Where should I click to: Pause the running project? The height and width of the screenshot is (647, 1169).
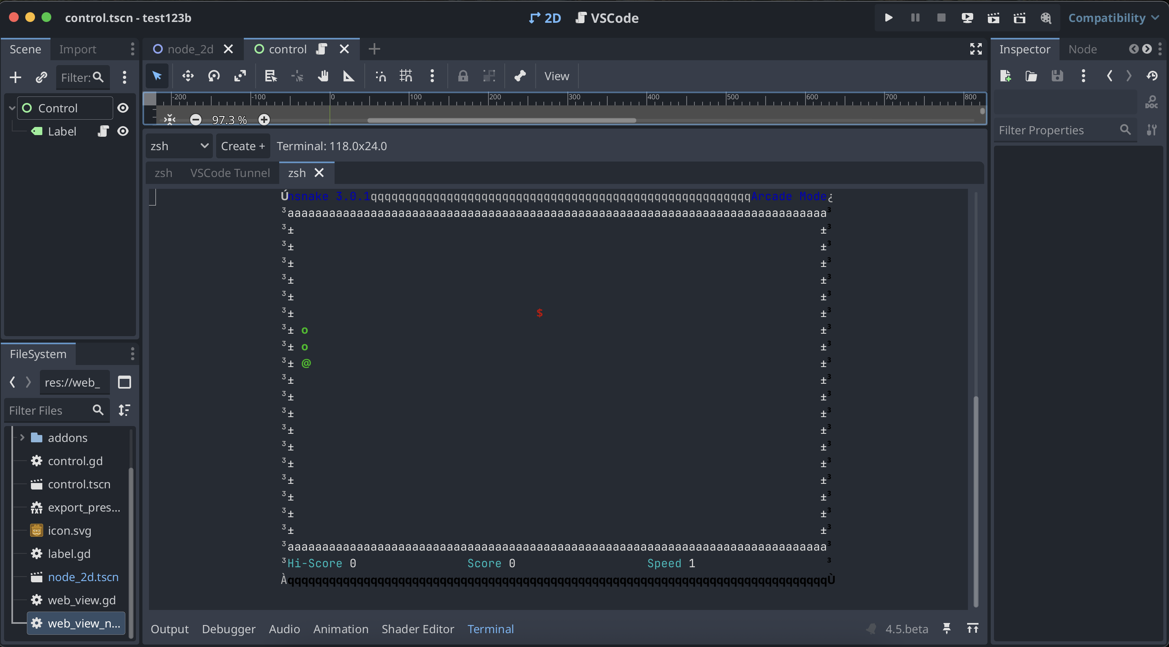(915, 17)
